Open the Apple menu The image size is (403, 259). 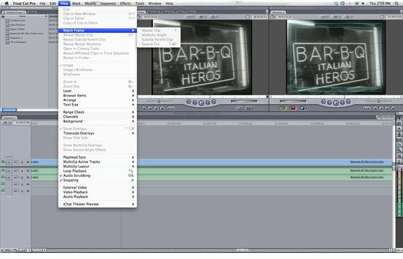click(x=7, y=3)
